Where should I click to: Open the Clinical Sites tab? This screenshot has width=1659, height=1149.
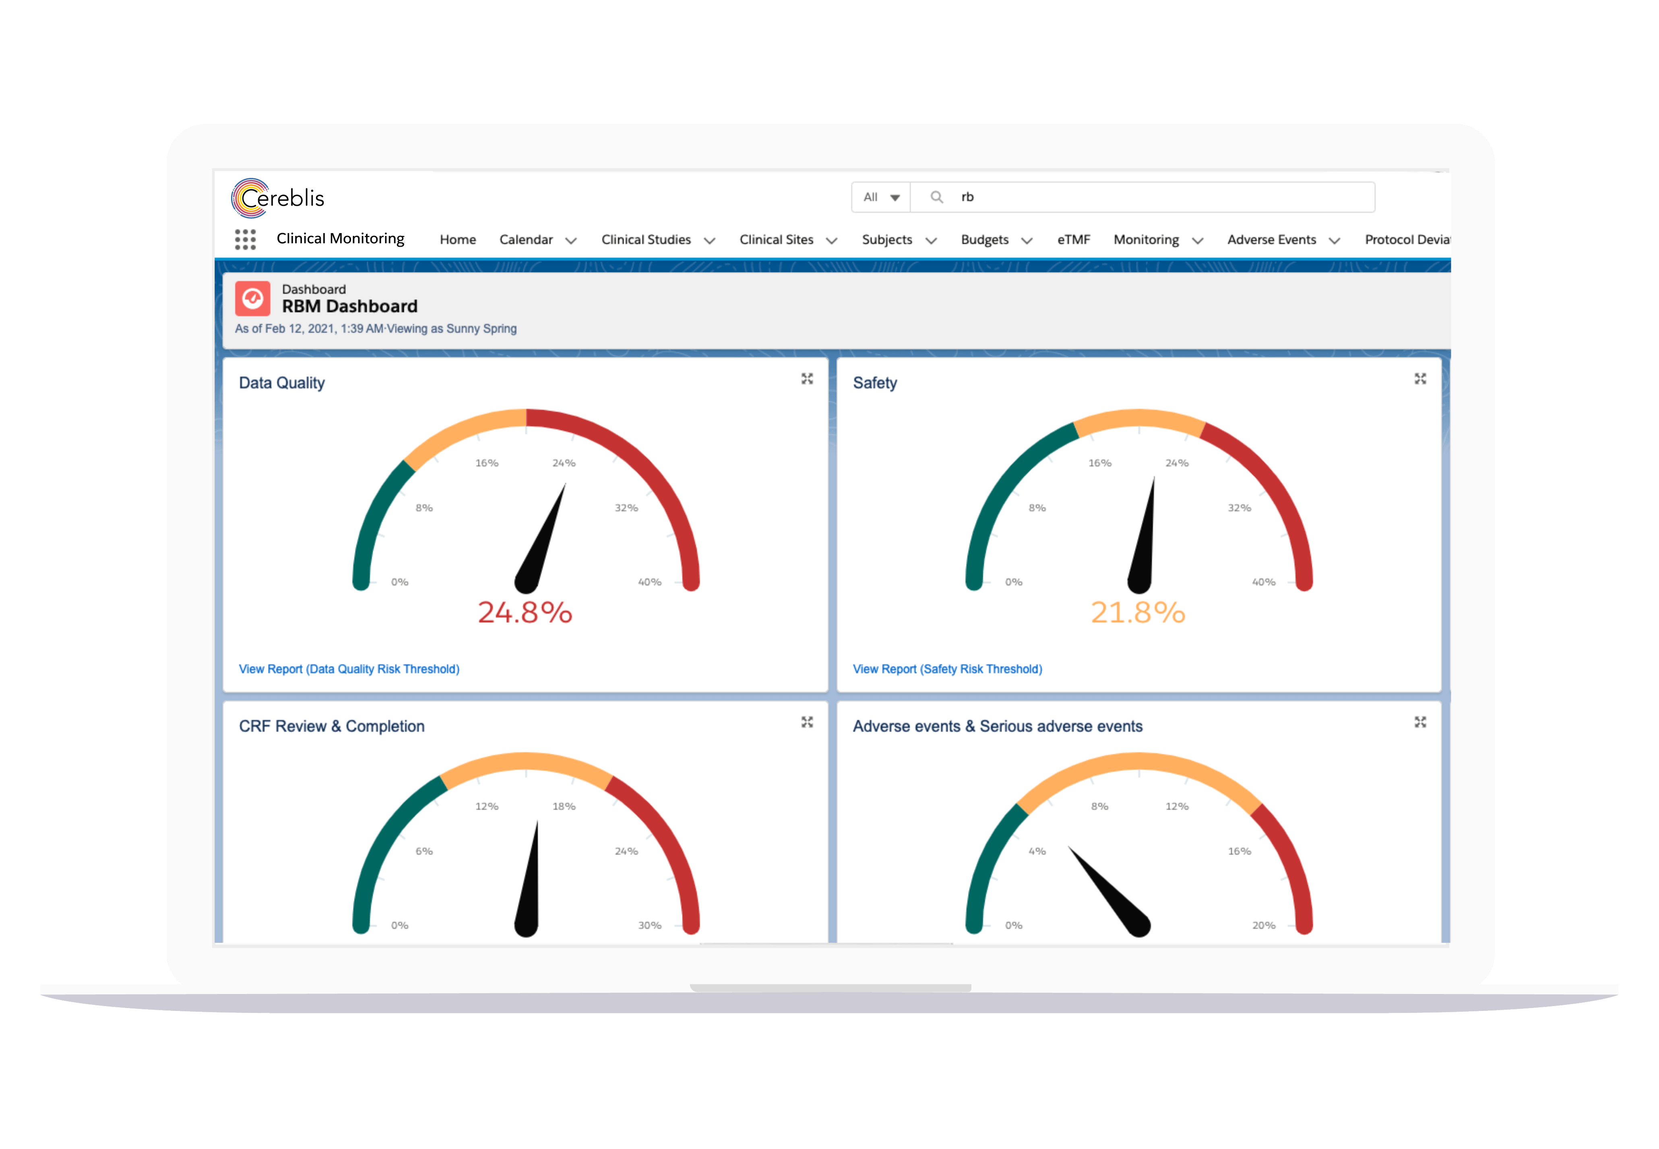coord(776,240)
